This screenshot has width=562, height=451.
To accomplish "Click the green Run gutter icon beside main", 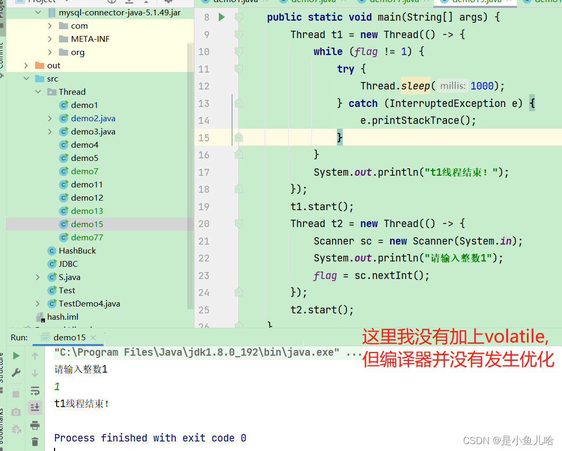I will tap(221, 17).
